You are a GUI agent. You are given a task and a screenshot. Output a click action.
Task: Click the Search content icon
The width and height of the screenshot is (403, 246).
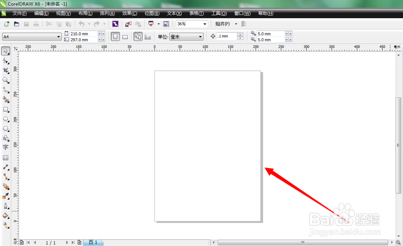(115, 24)
